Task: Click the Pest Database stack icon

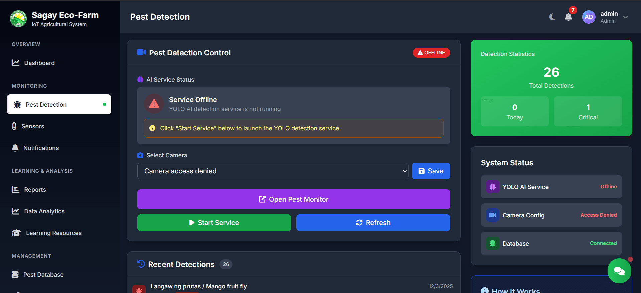Action: tap(15, 274)
